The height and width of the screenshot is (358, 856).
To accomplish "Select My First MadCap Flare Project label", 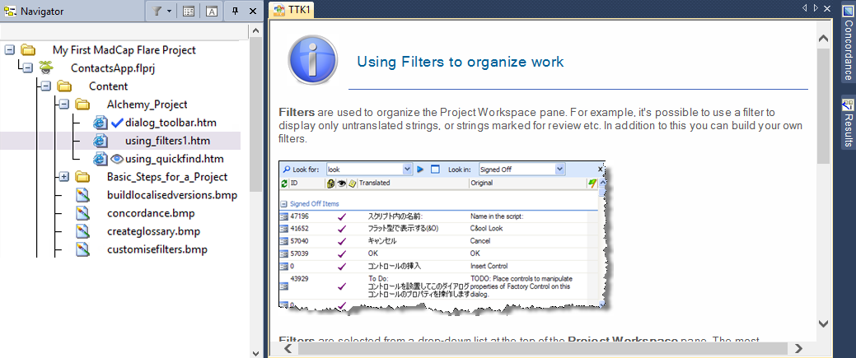I will (124, 50).
